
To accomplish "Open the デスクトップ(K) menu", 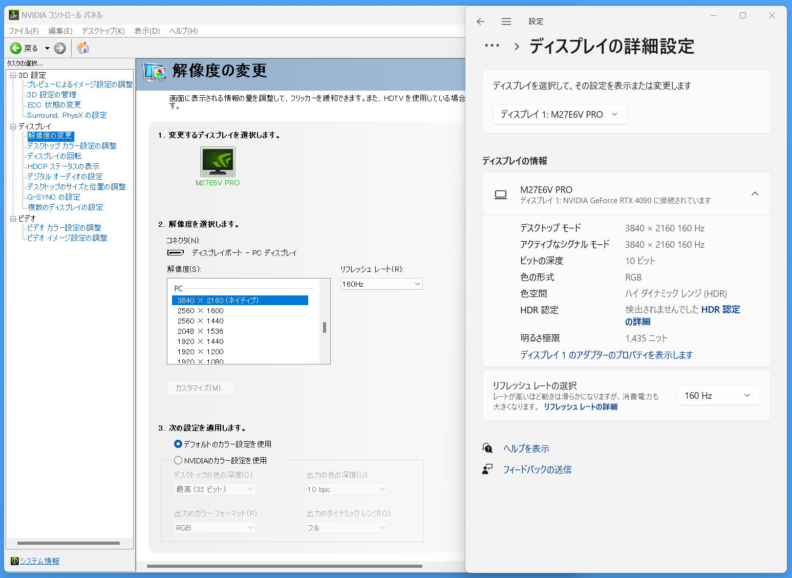I will [x=103, y=31].
